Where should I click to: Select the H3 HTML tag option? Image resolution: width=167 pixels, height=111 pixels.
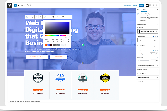point(145,32)
